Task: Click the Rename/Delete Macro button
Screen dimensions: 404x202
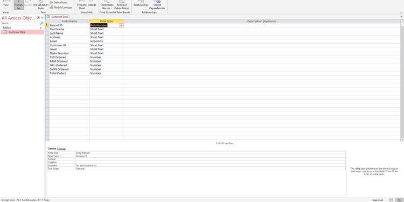Action: click(122, 5)
